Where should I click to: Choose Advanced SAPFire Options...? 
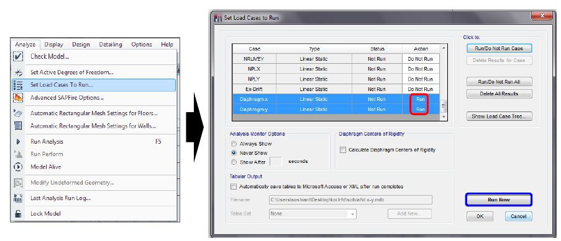tap(94, 97)
